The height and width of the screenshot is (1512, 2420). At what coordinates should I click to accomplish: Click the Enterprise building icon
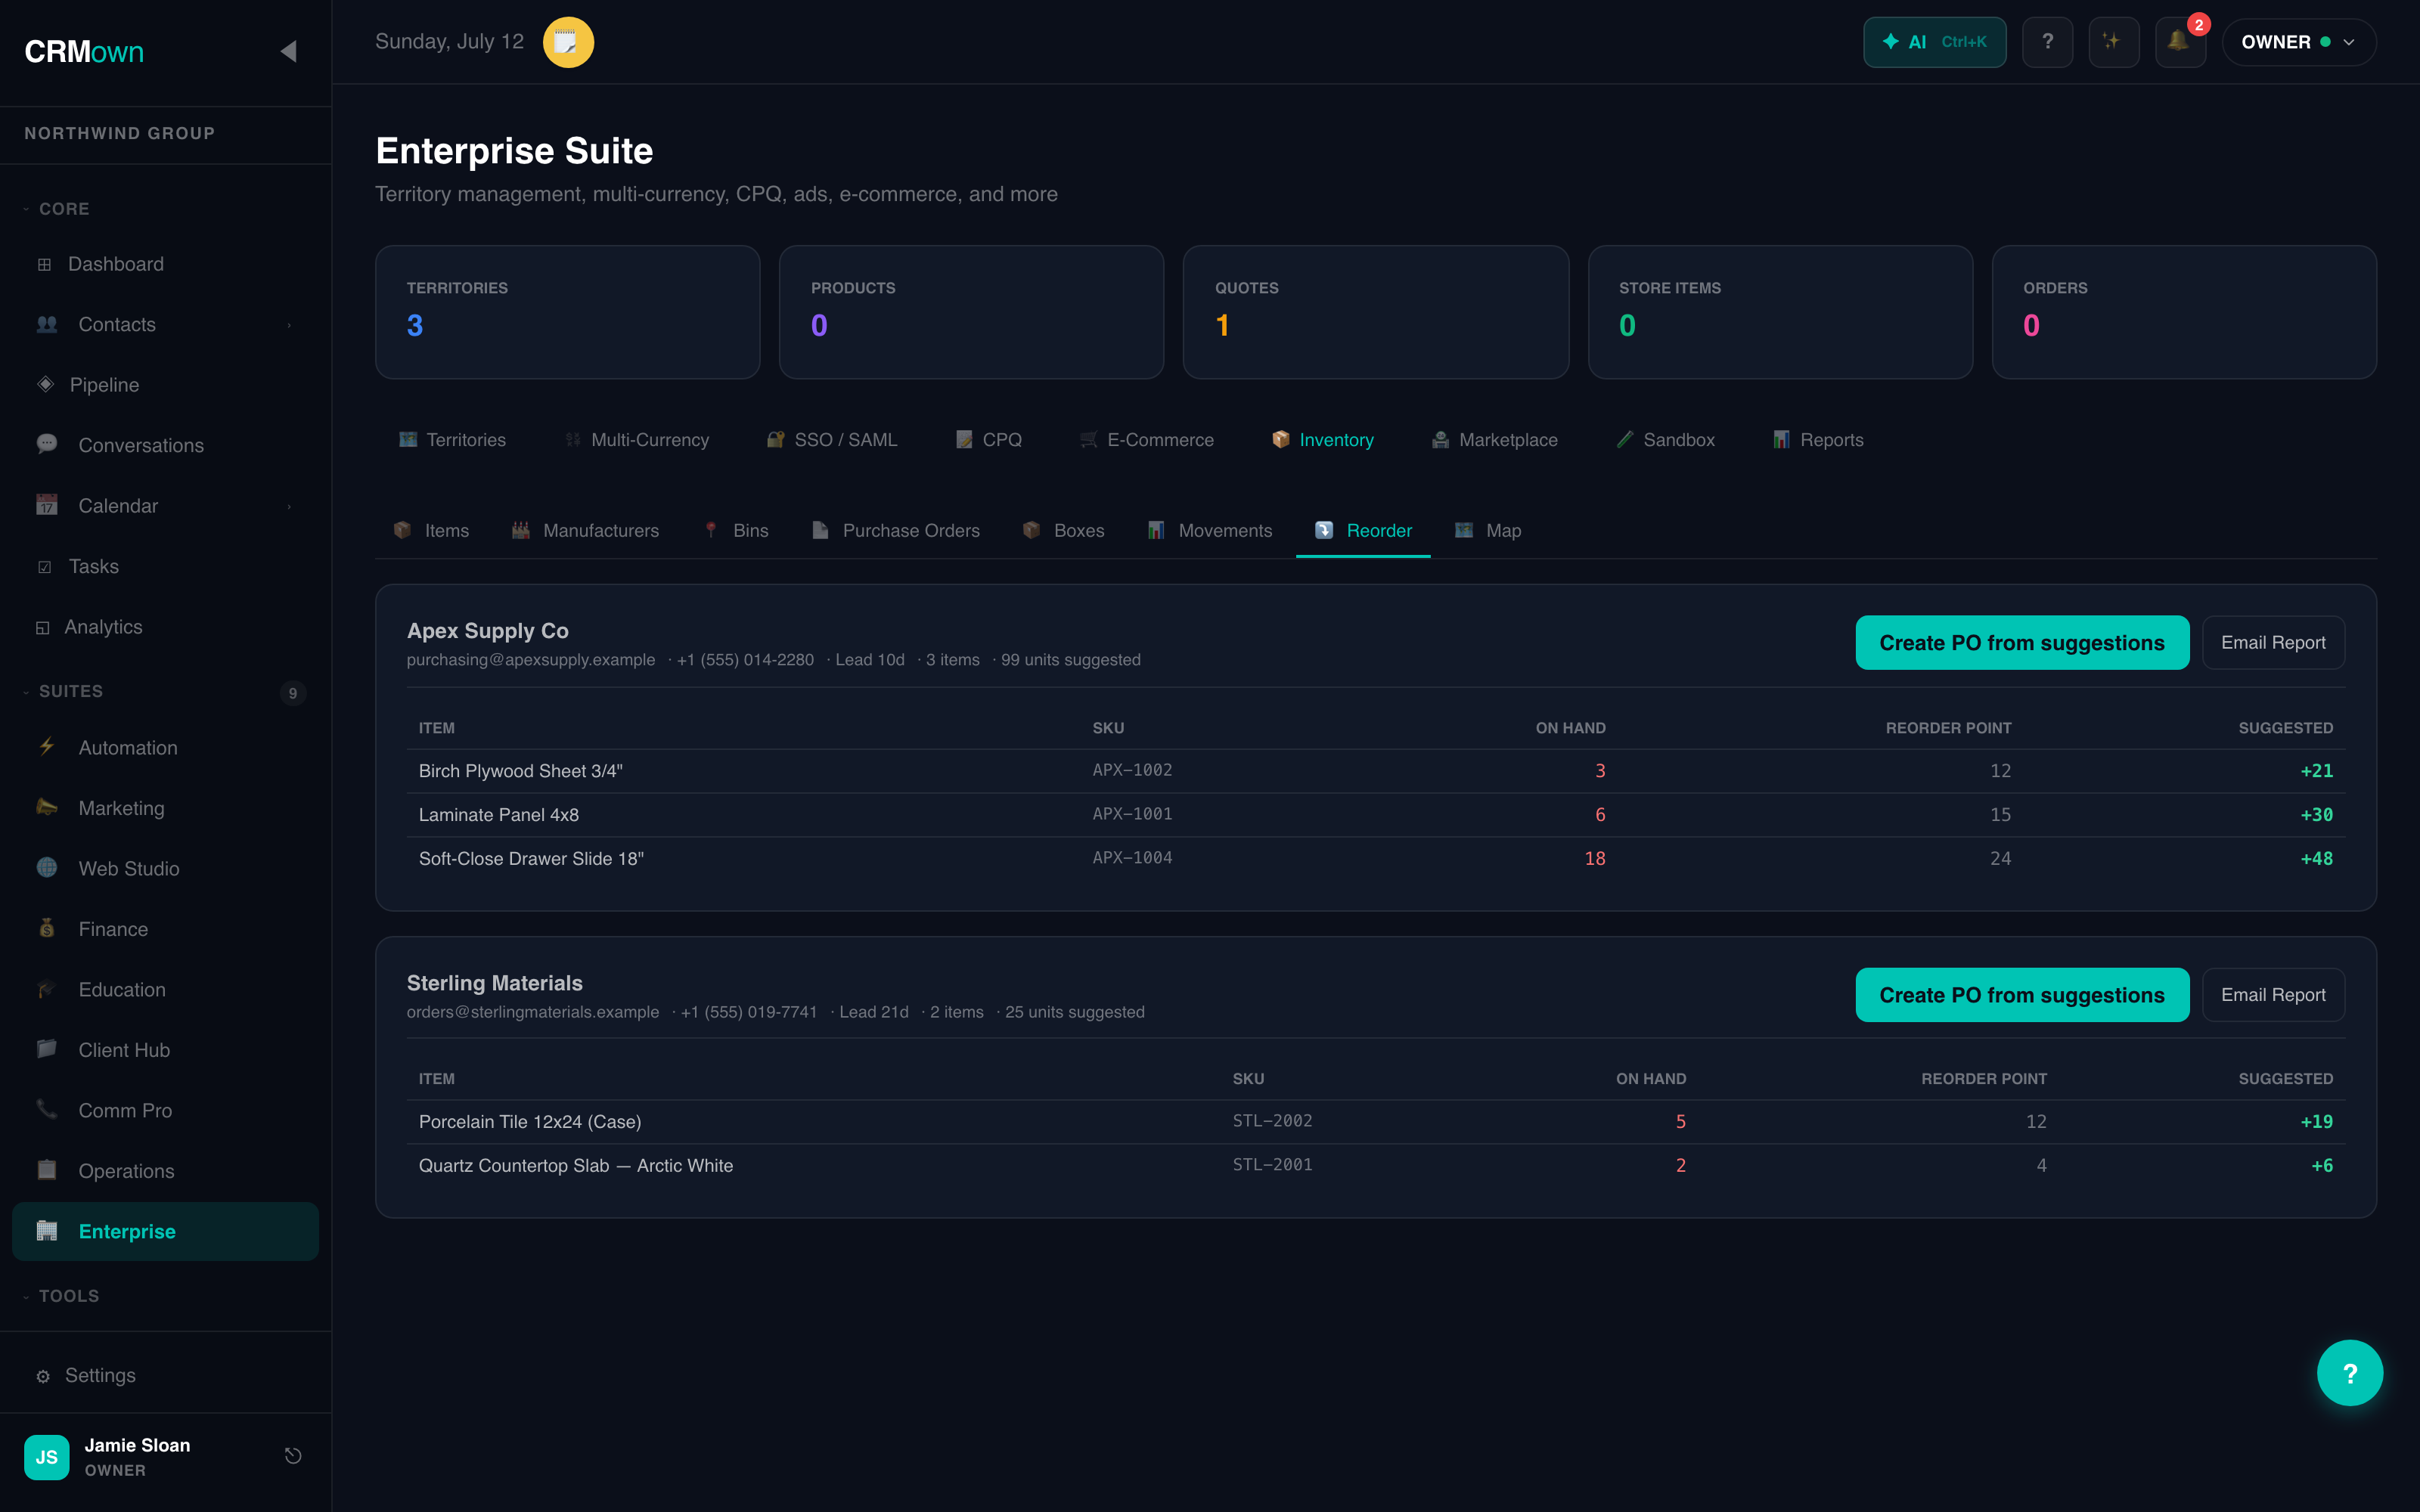pos(47,1230)
